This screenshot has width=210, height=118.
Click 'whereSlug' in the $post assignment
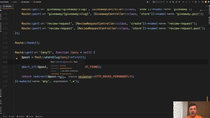52,57
